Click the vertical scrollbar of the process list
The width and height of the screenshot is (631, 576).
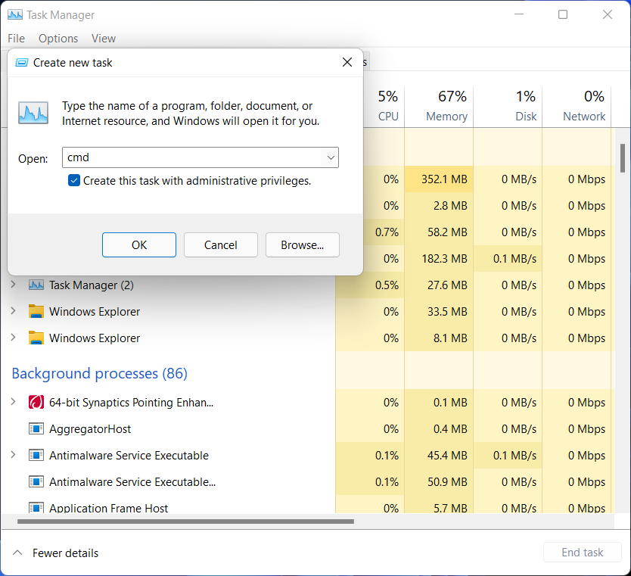click(x=623, y=157)
